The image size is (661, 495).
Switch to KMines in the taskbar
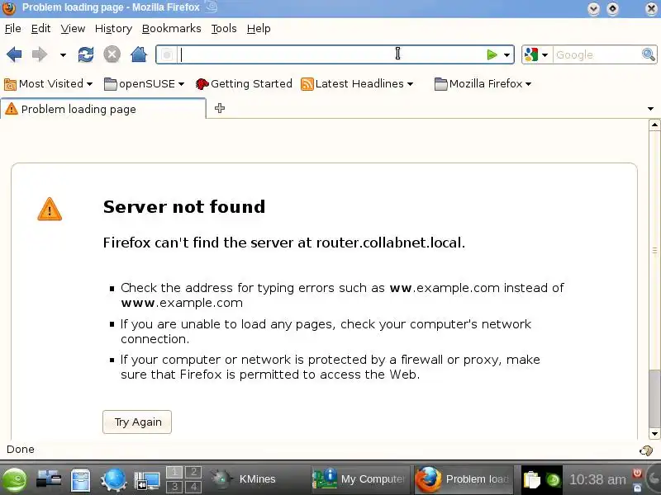tap(256, 479)
